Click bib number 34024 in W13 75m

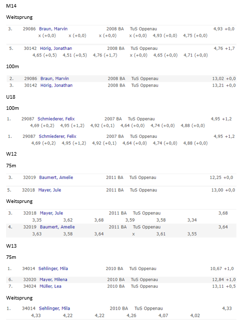click(29, 286)
